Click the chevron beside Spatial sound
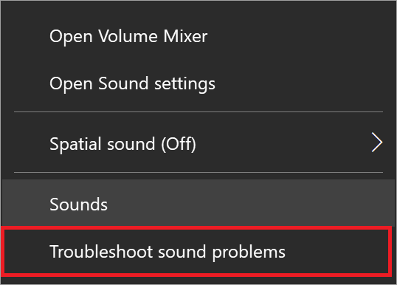 377,142
